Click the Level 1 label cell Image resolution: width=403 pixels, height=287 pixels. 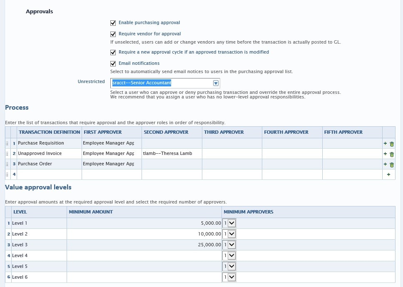pyautogui.click(x=39, y=223)
